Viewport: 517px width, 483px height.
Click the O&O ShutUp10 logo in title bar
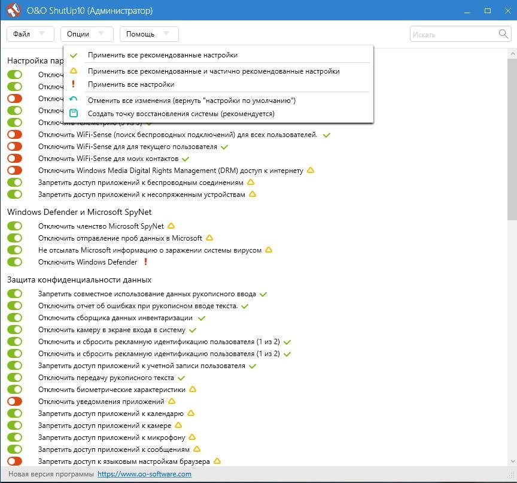pos(14,10)
